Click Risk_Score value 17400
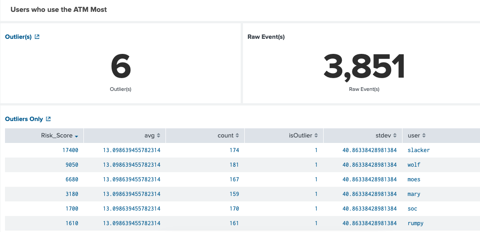This screenshot has width=480, height=232. tap(70, 150)
